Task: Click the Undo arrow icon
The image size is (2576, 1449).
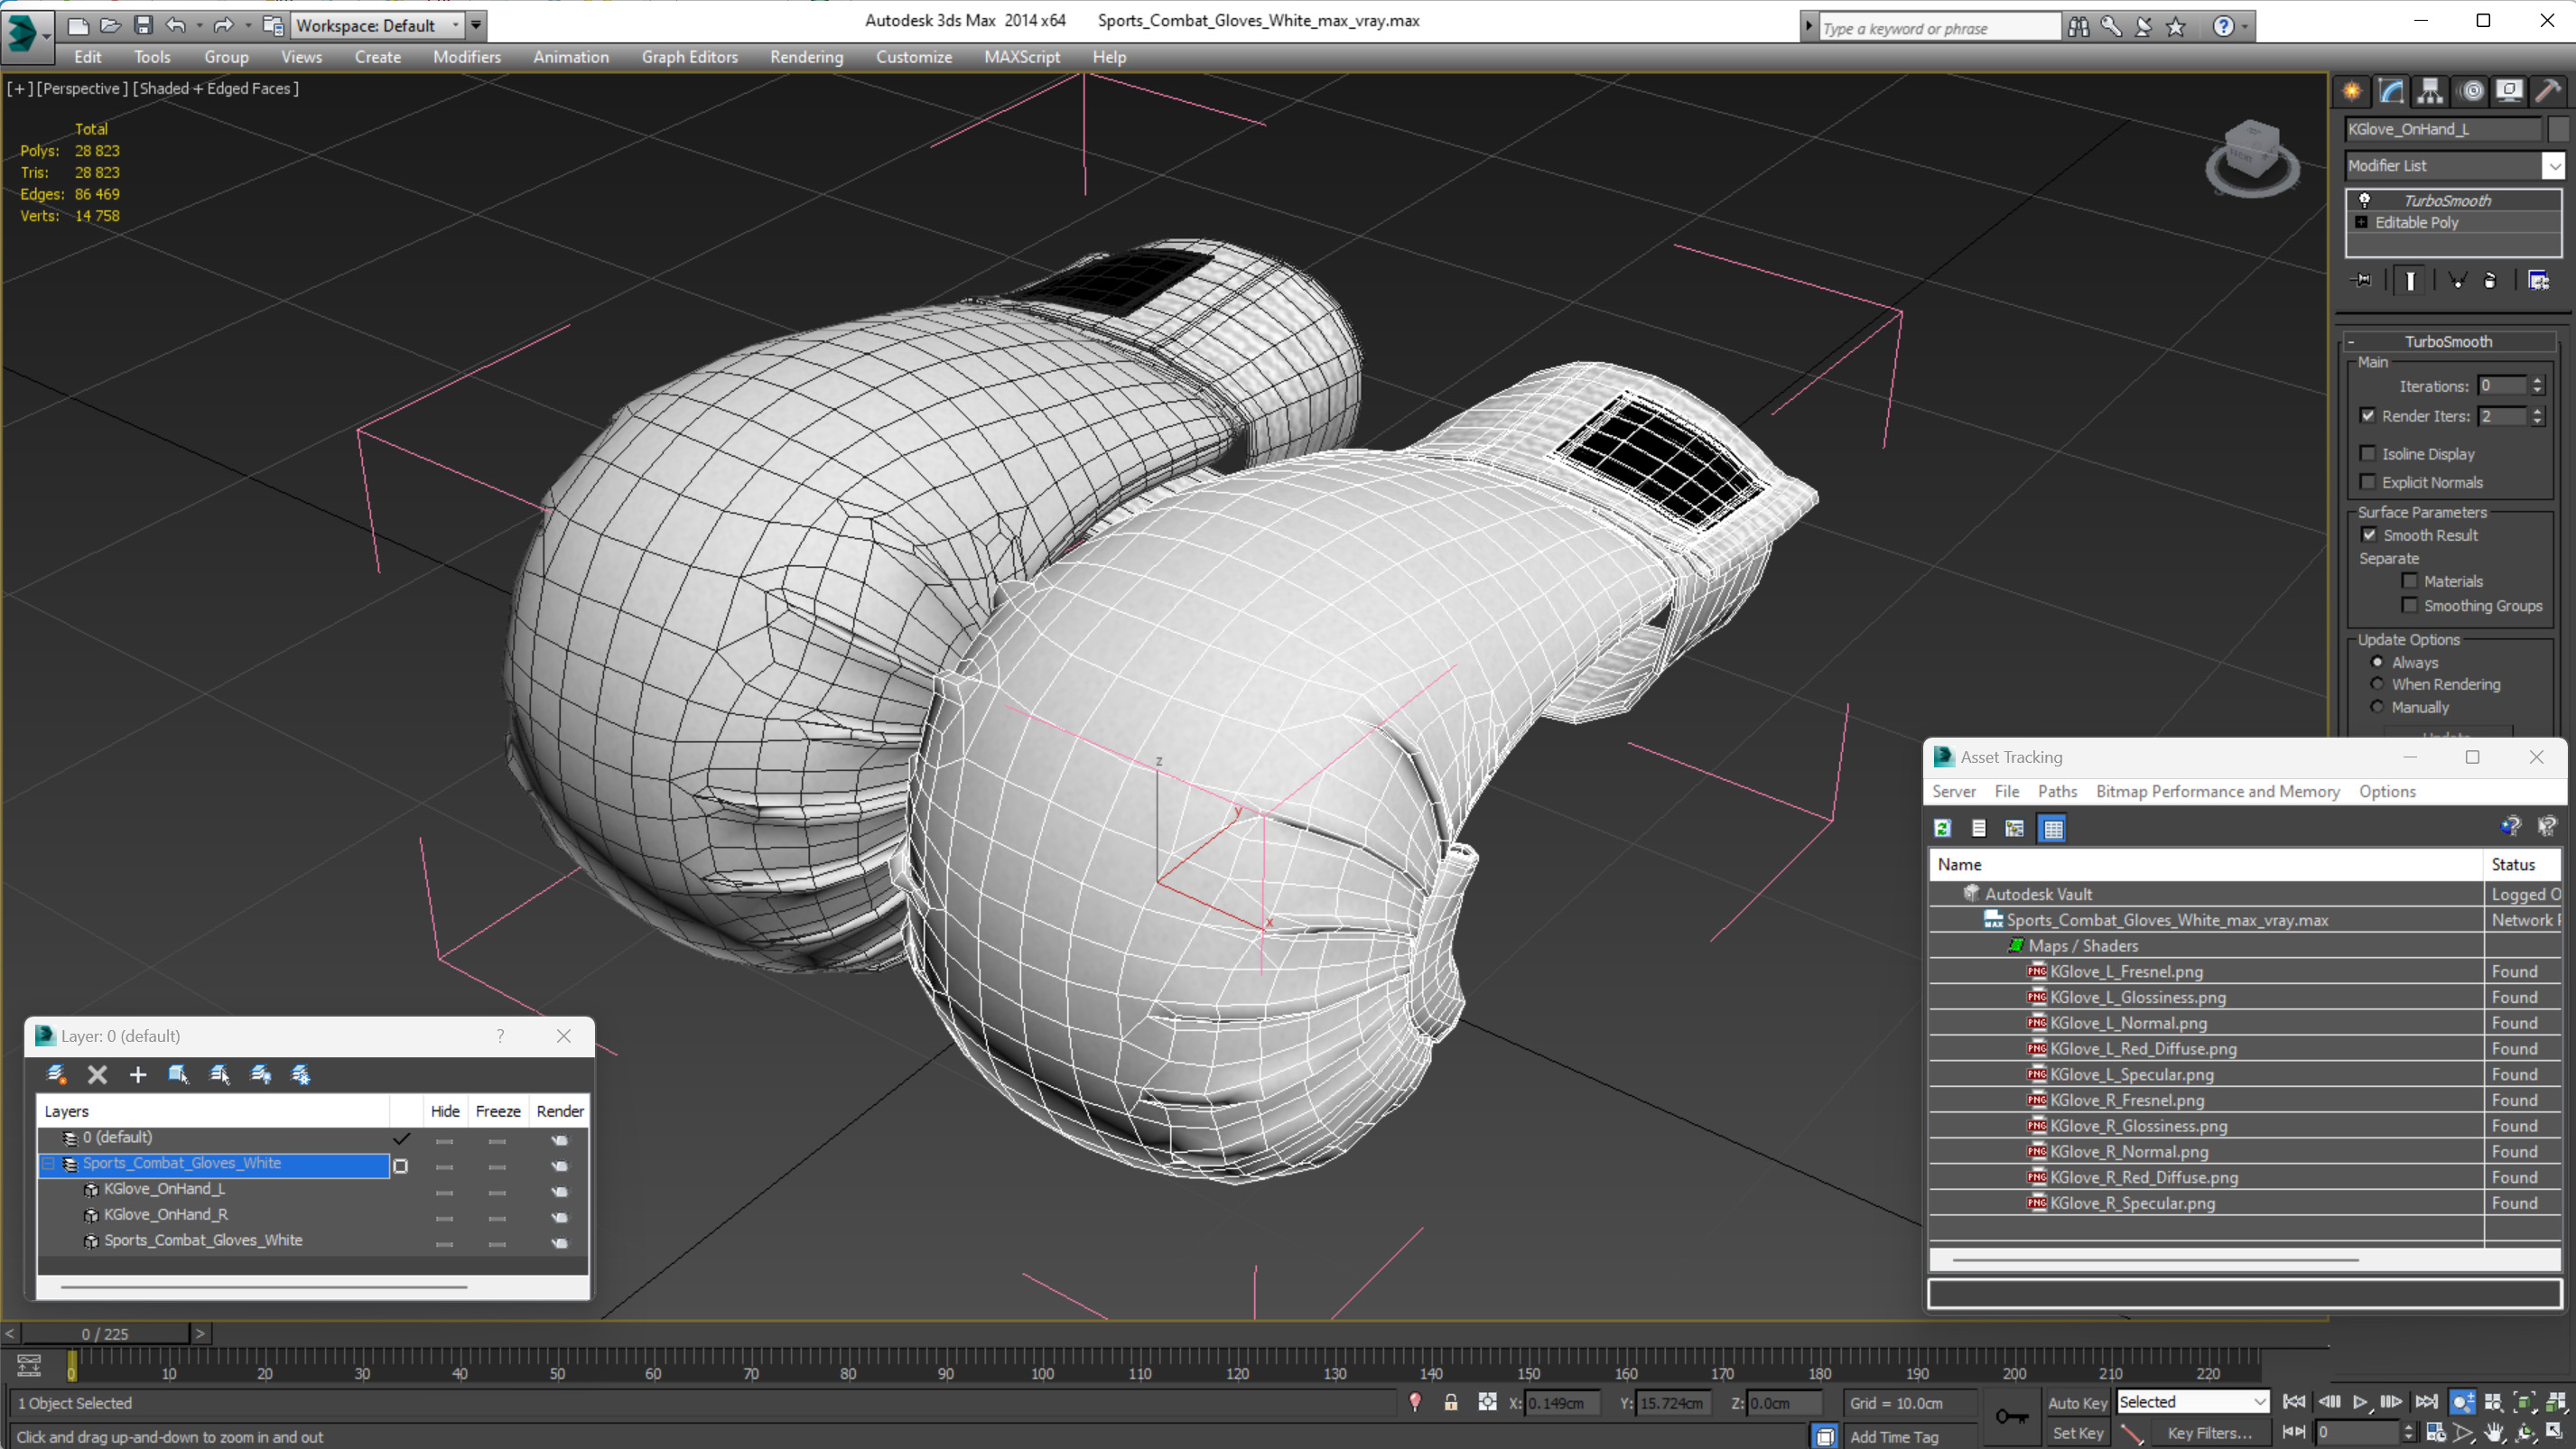Action: pyautogui.click(x=176, y=25)
